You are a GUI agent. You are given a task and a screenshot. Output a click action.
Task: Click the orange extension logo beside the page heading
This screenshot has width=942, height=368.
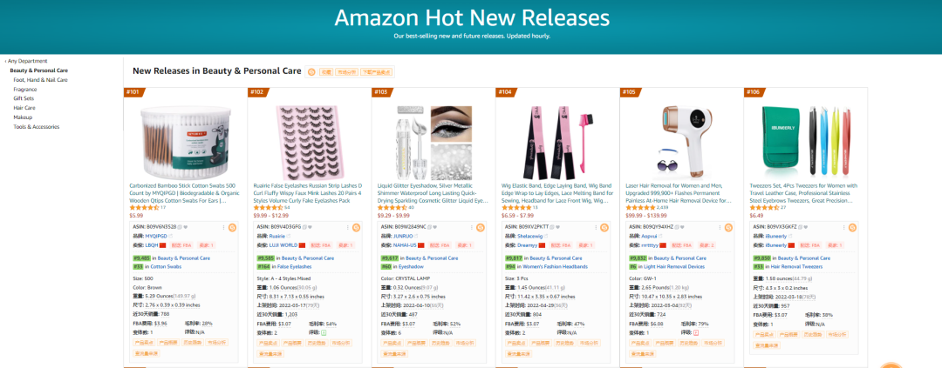click(x=311, y=72)
